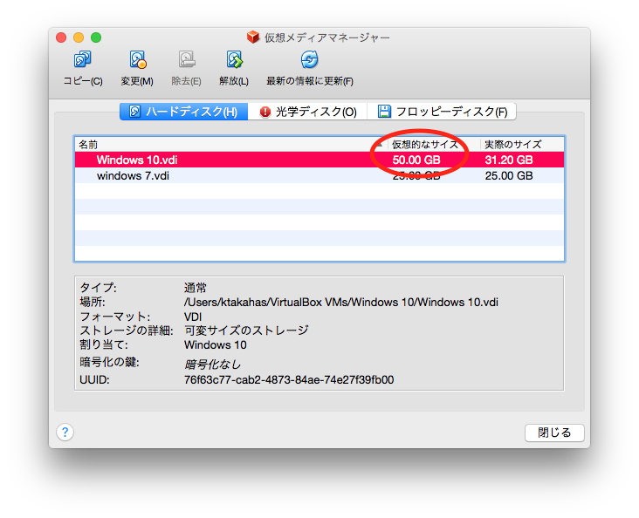Close window with red button
The image size is (639, 518).
[x=61, y=37]
